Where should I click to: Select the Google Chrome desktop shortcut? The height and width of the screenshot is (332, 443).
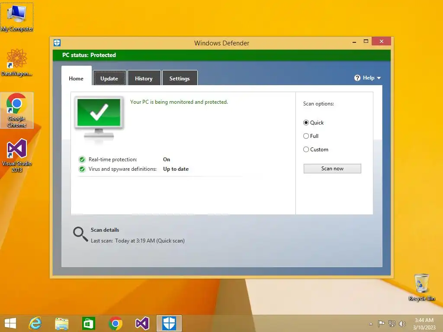tap(17, 110)
